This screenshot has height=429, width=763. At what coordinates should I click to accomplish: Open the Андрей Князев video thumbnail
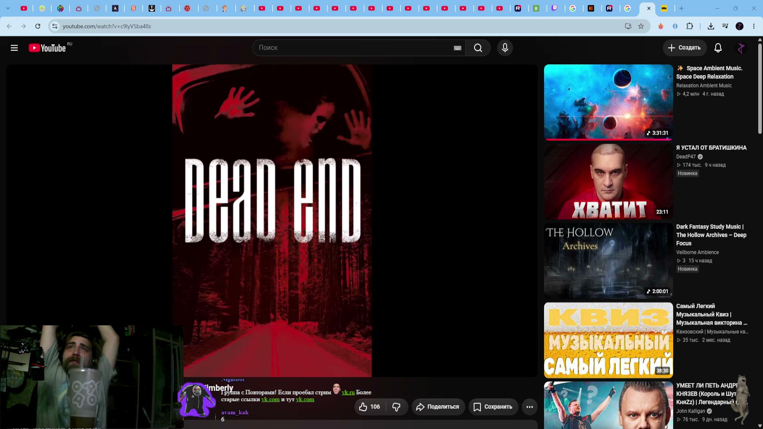[608, 406]
